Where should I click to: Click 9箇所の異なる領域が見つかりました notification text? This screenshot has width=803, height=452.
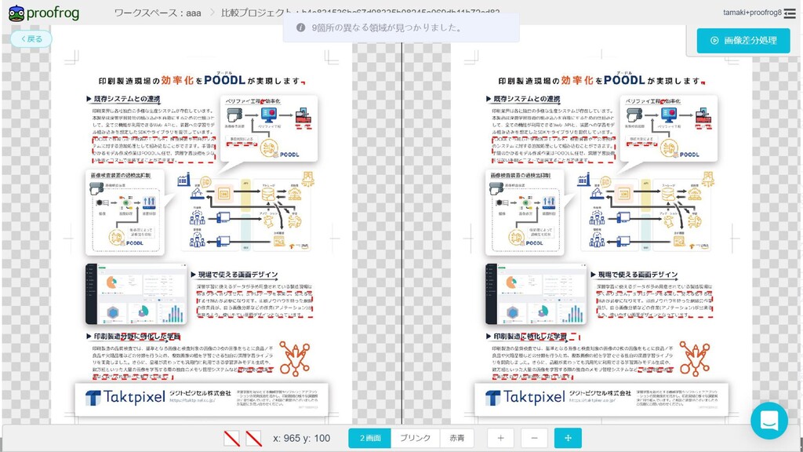tap(387, 27)
